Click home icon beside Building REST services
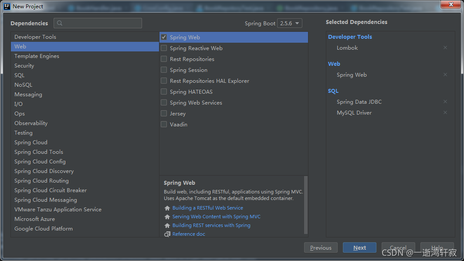This screenshot has width=464, height=261. tap(167, 226)
